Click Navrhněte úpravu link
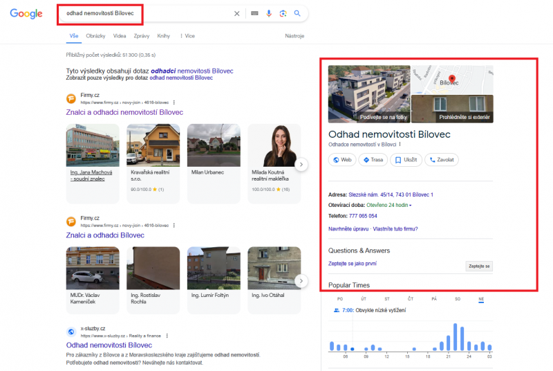 tap(348, 228)
